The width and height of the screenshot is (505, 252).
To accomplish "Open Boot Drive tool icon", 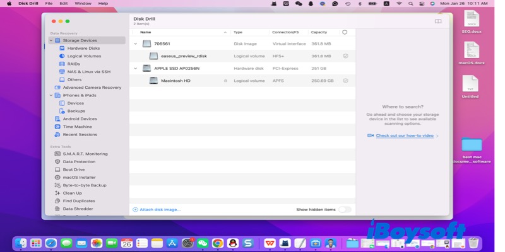I will pyautogui.click(x=57, y=169).
